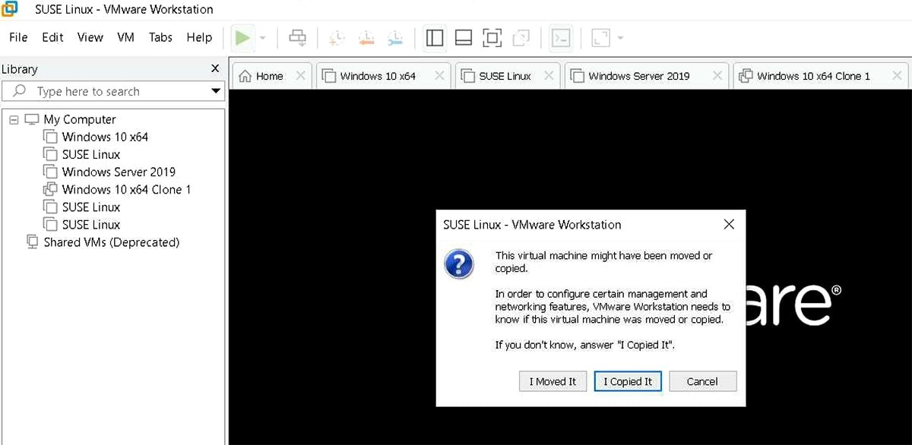Switch the VM to Unity mode

tap(522, 36)
